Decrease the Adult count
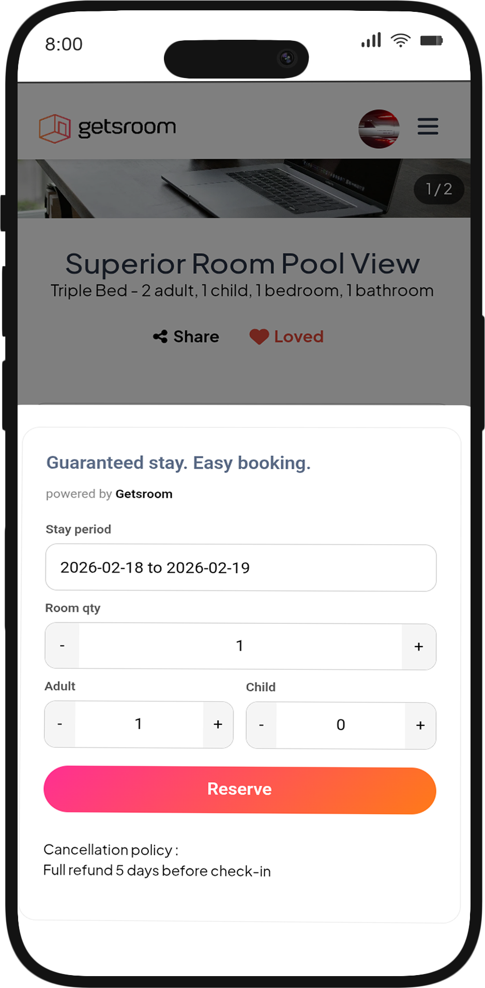Image resolution: width=485 pixels, height=988 pixels. 59,723
